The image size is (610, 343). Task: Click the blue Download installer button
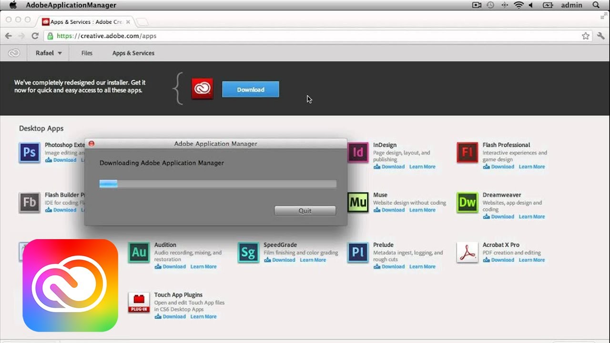251,90
